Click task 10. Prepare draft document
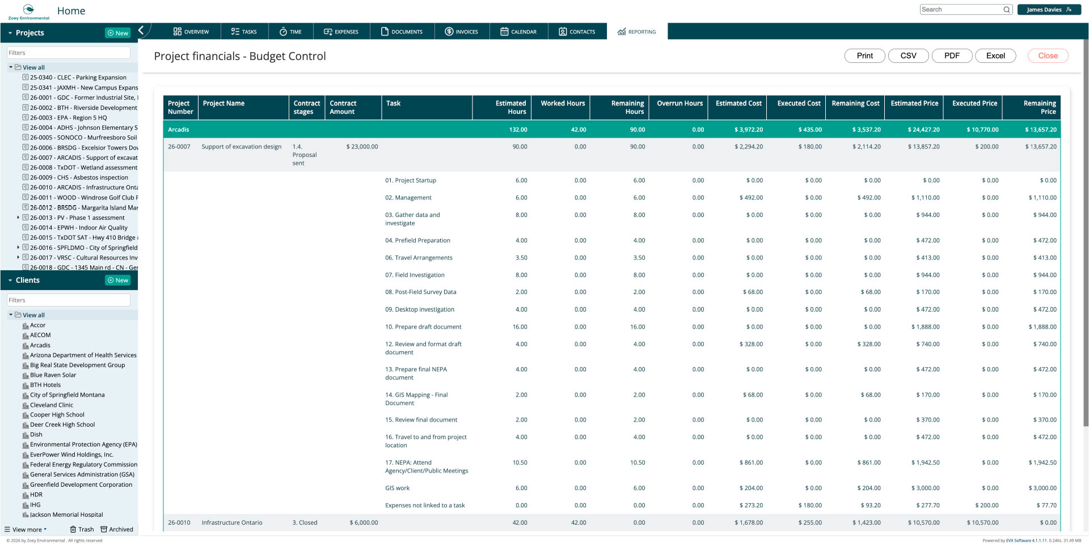The height and width of the screenshot is (544, 1089). [423, 327]
